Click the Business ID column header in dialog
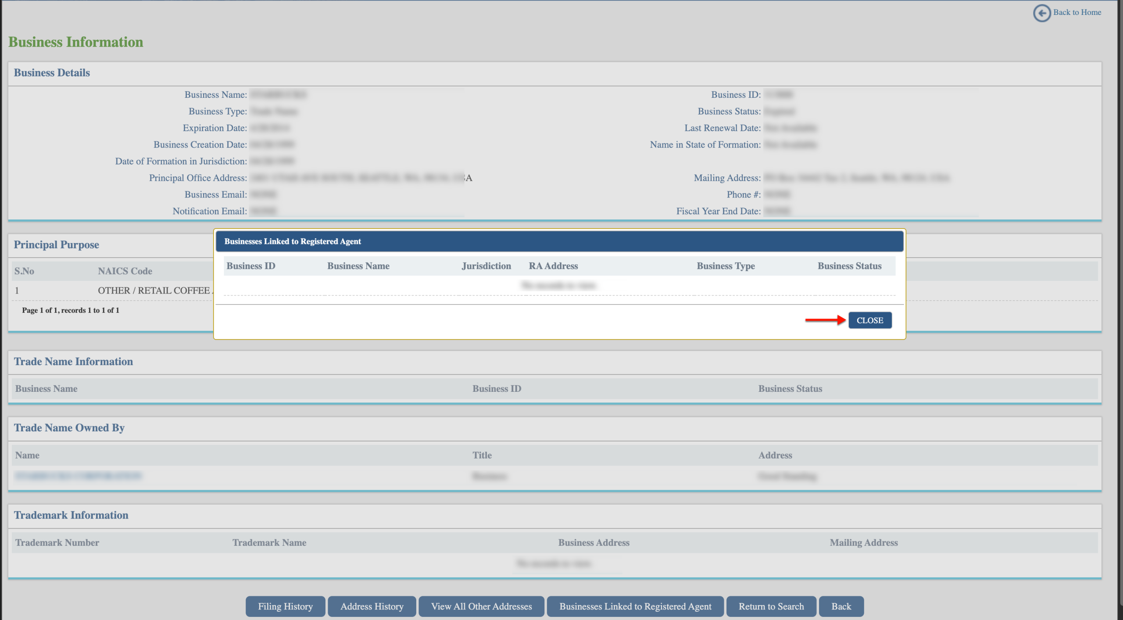Image resolution: width=1123 pixels, height=620 pixels. point(251,266)
